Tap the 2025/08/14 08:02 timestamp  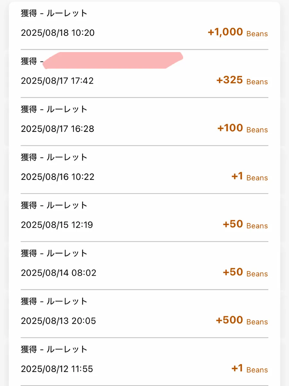[58, 273]
